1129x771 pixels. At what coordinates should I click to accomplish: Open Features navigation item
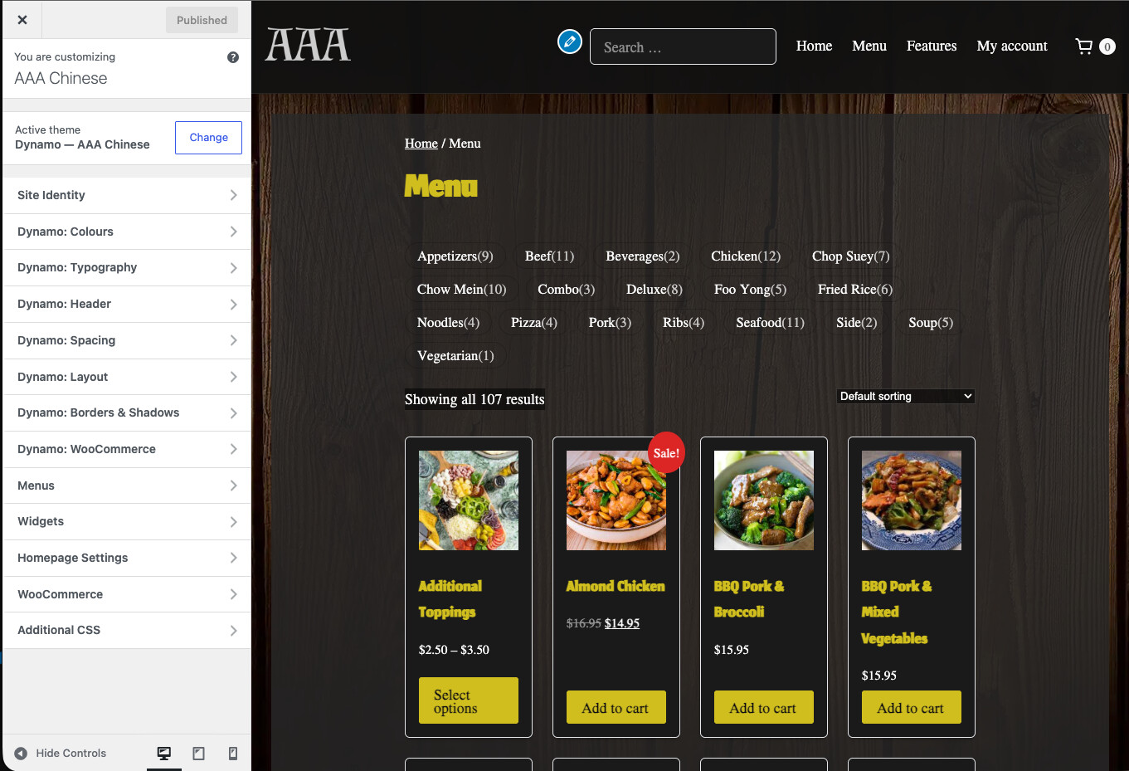coord(932,46)
